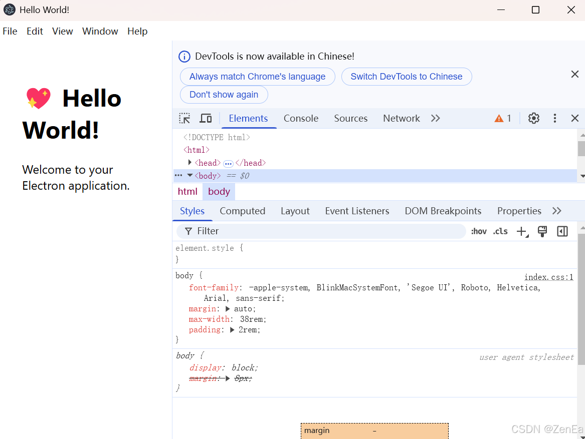Click the styles pane vertical scrollbar thumb
585x439 pixels.
[x=581, y=299]
